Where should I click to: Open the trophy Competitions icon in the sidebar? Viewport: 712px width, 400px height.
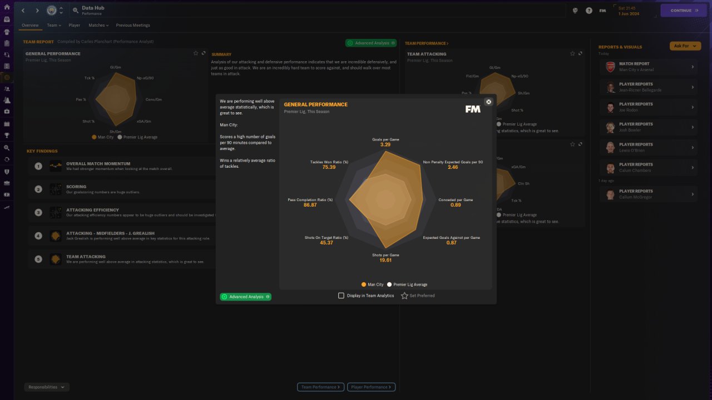7,136
